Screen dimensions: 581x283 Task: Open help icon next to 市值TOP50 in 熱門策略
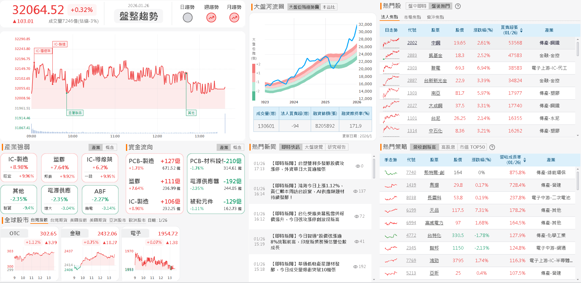(x=492, y=147)
